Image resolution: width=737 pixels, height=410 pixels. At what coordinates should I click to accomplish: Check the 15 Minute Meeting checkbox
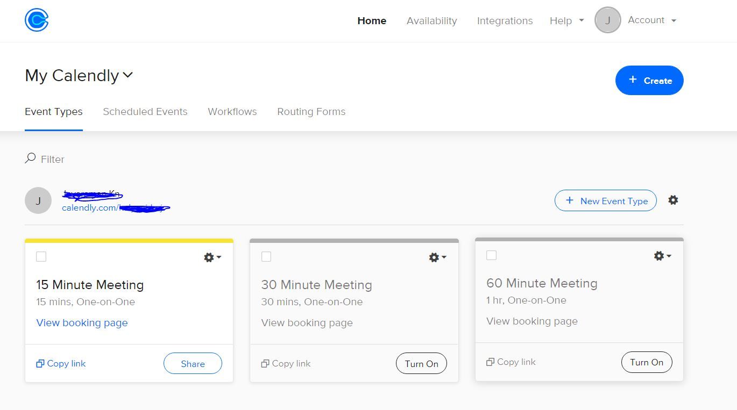[41, 257]
